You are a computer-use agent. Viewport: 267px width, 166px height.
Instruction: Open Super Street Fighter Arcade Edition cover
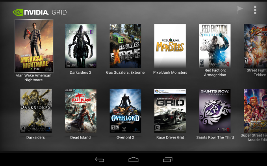(255, 111)
